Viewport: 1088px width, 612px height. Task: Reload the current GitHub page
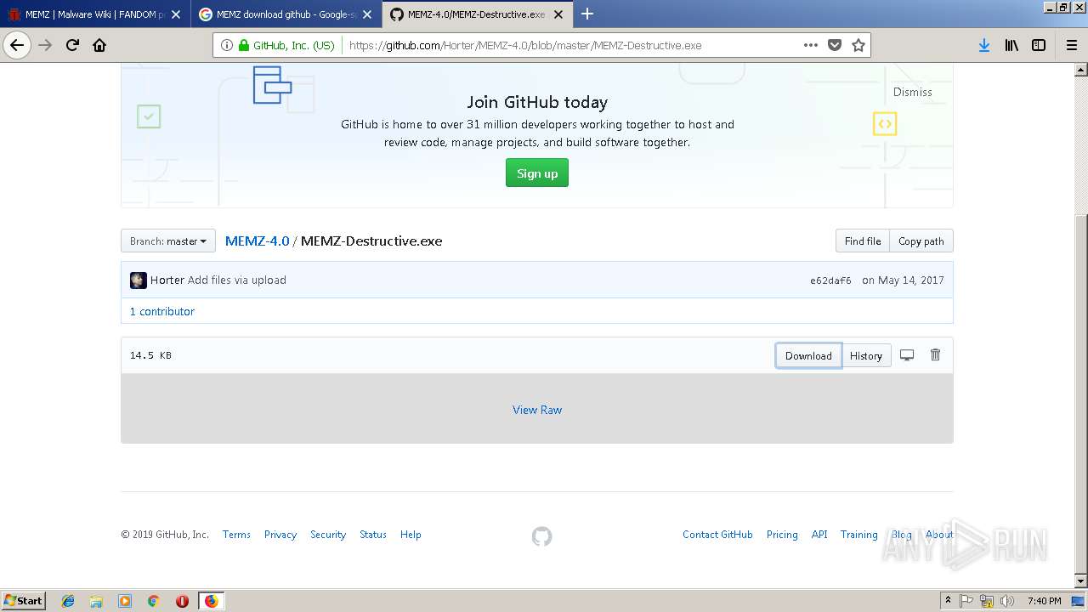72,45
